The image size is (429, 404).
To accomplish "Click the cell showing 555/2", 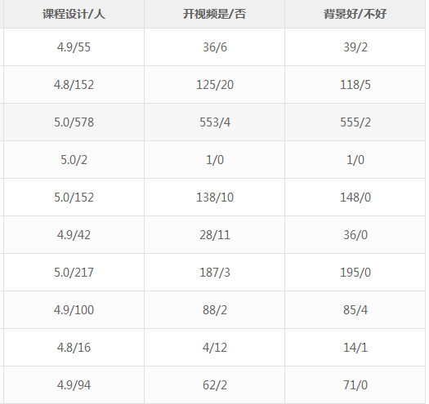I will point(355,122).
